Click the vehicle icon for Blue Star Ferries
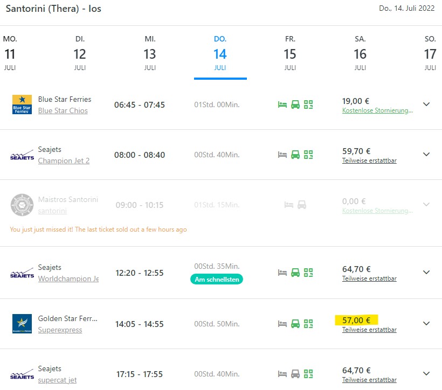442x390 pixels. (295, 105)
